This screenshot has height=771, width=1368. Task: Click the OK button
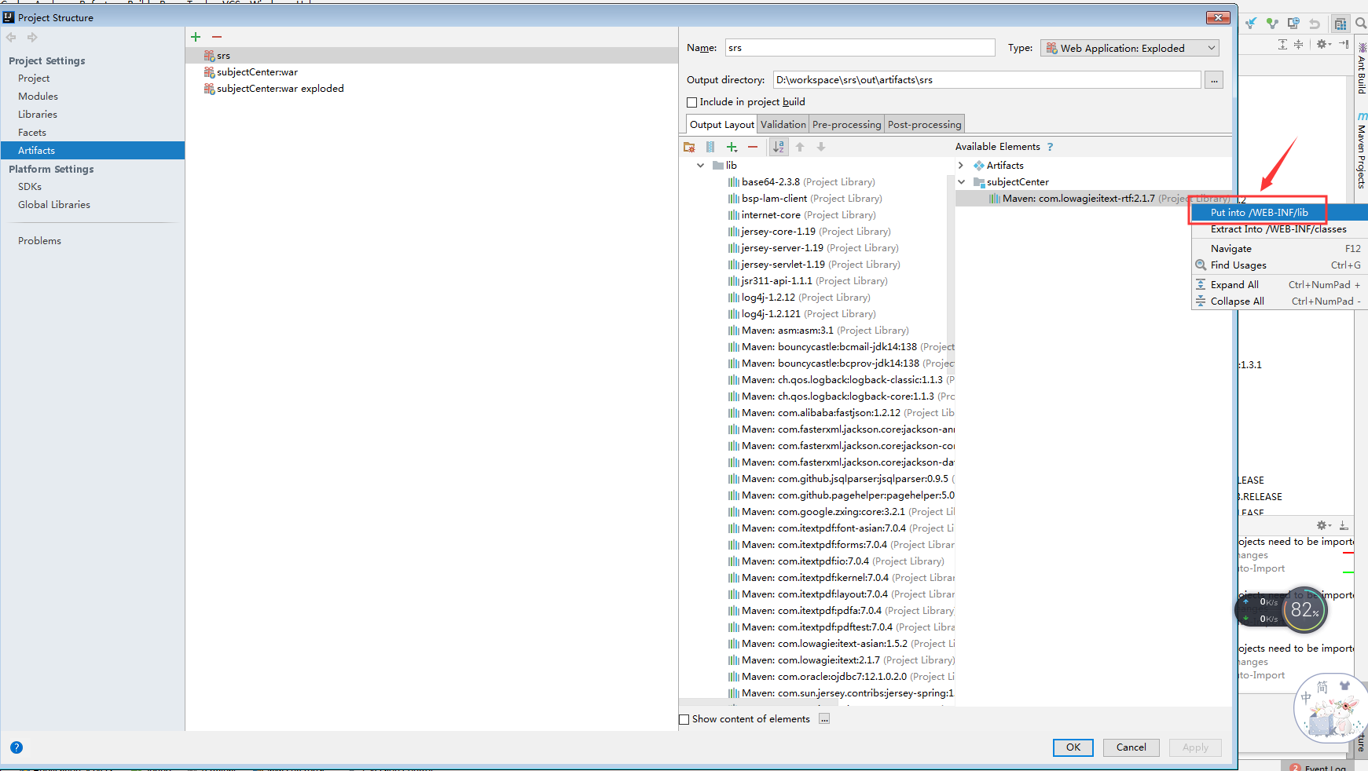[1073, 747]
